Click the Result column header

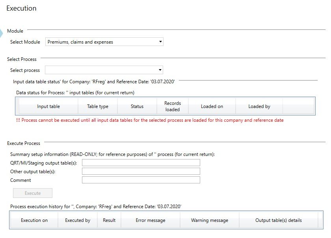109,220
